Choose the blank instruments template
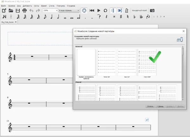The image size is (190, 137). click(86, 64)
